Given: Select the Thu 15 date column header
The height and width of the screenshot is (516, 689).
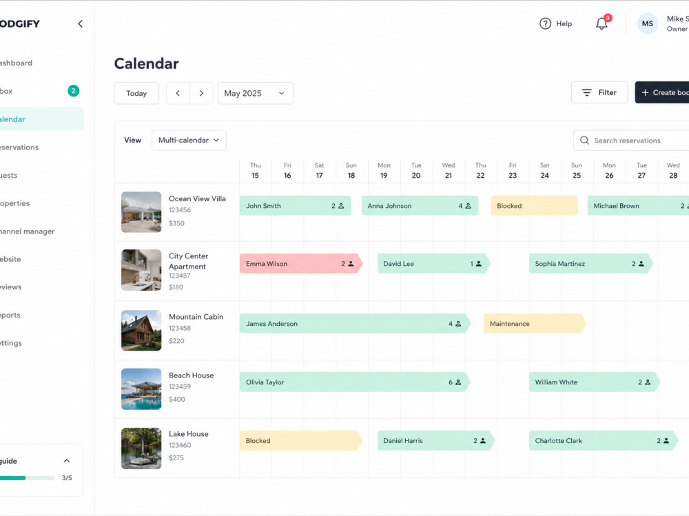Looking at the screenshot, I should pos(256,171).
